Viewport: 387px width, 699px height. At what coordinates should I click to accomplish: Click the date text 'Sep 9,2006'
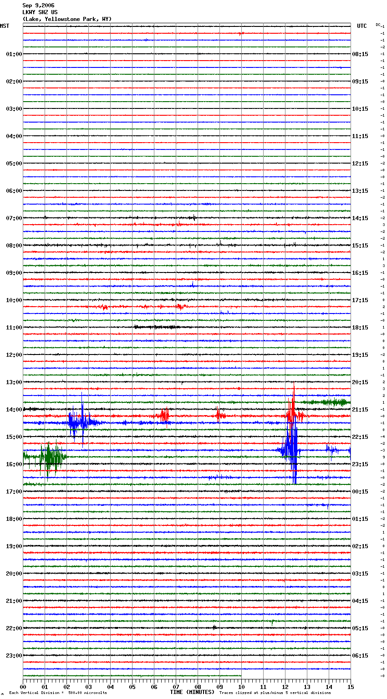pyautogui.click(x=38, y=5)
